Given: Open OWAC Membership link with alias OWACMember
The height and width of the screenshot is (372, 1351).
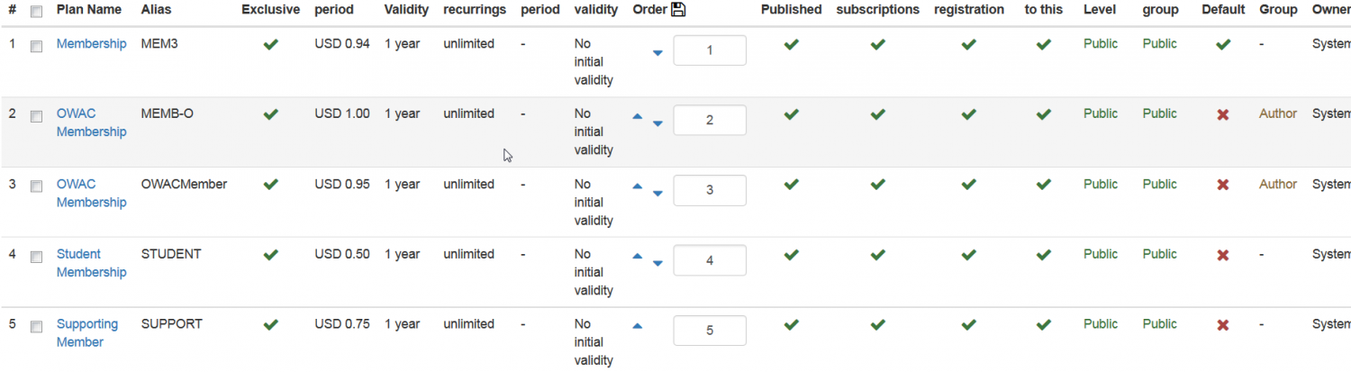Looking at the screenshot, I should pos(92,193).
